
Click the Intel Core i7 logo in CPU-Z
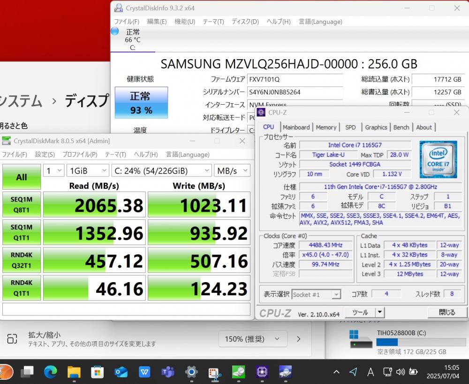pos(438,160)
